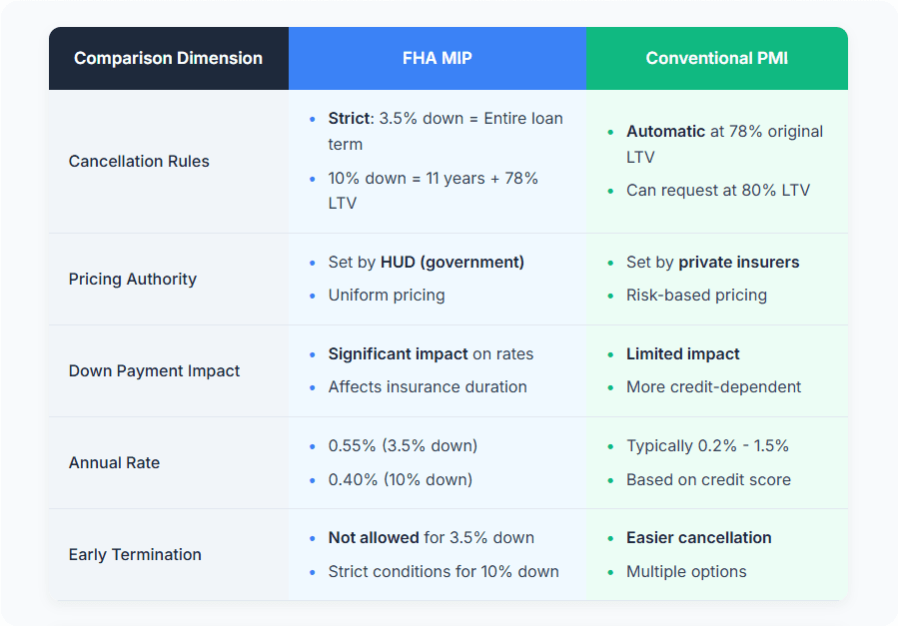Click '0.55% (3.5% down)' annual rate
The image size is (898, 626).
click(403, 445)
